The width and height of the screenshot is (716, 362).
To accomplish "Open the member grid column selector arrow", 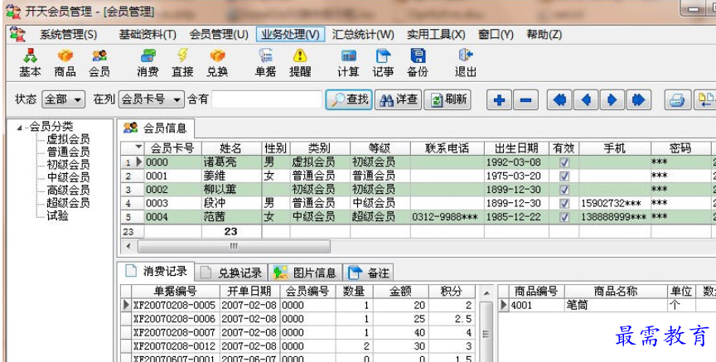I will coord(138,147).
